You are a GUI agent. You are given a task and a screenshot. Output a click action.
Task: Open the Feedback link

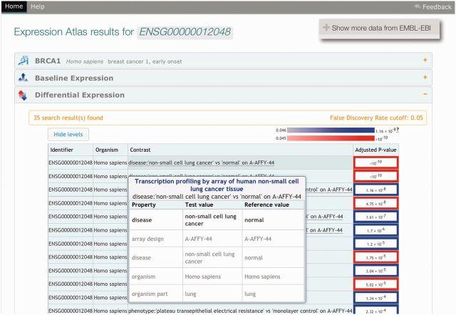(x=437, y=7)
